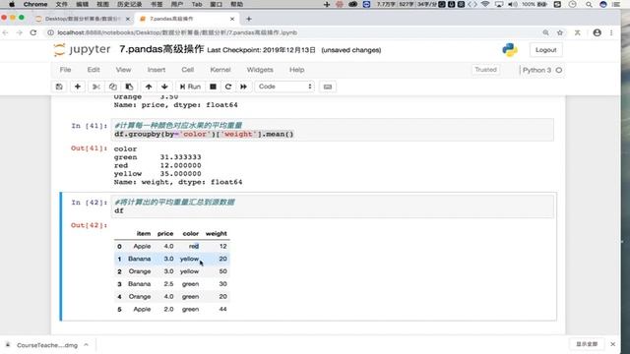The image size is (630, 354).
Task: Cut selected cells with the scissors icon
Action: (96, 87)
